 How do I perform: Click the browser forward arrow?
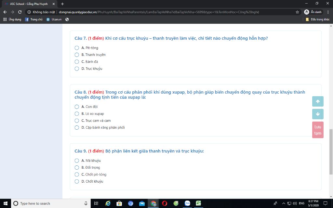(13, 12)
